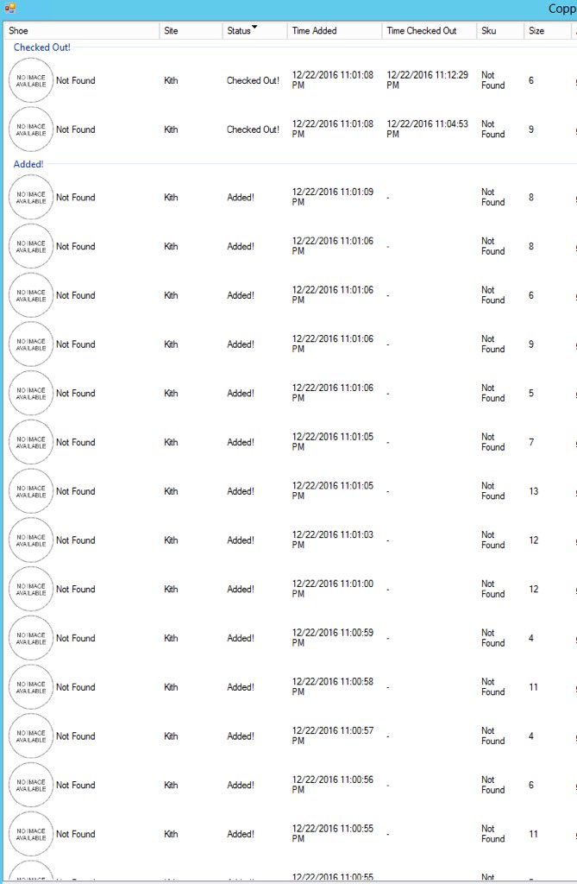Select the no-image thumbnail in the size 5 row

click(31, 393)
